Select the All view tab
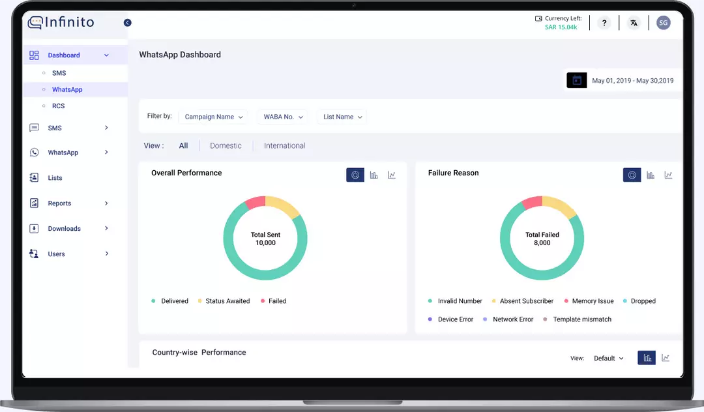The width and height of the screenshot is (704, 412). pos(183,145)
